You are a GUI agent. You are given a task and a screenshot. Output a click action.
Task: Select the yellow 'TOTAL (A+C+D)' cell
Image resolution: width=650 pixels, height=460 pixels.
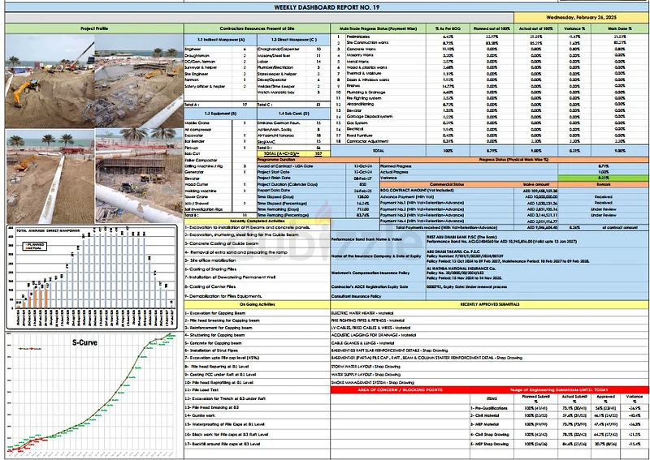(x=293, y=153)
